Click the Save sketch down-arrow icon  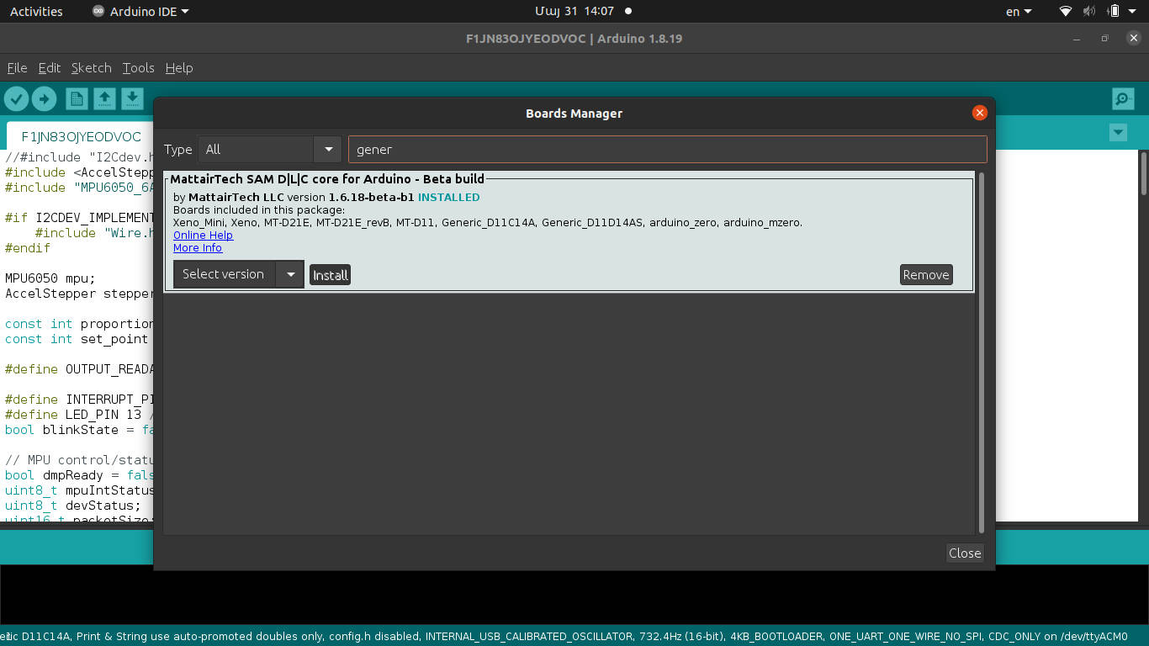132,99
